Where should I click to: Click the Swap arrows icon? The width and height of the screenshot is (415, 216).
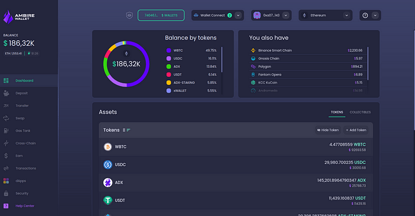tap(6, 118)
